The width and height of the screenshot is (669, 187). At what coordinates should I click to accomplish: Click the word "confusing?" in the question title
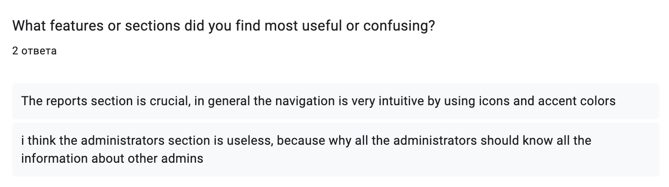click(x=399, y=27)
